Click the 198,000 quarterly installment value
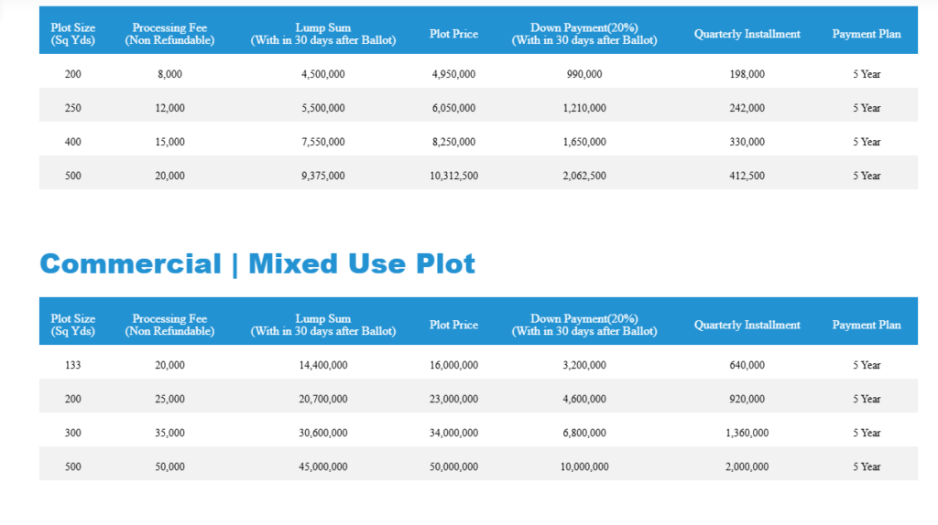The image size is (938, 525). (747, 74)
